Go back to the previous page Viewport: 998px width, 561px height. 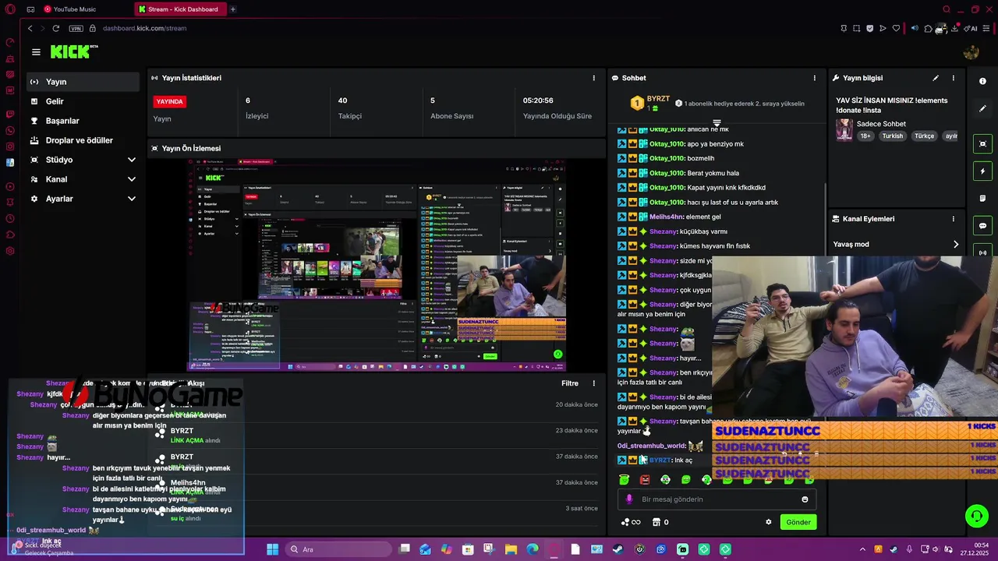tap(30, 28)
